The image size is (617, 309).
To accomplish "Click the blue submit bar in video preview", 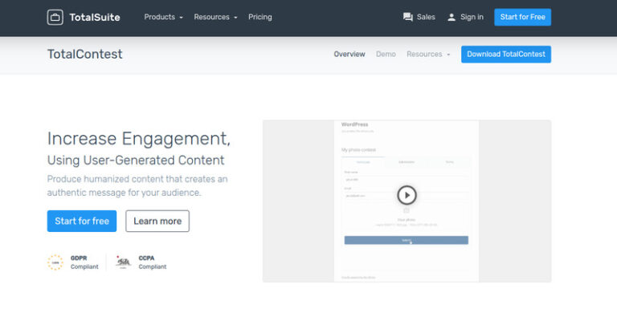I will point(406,240).
